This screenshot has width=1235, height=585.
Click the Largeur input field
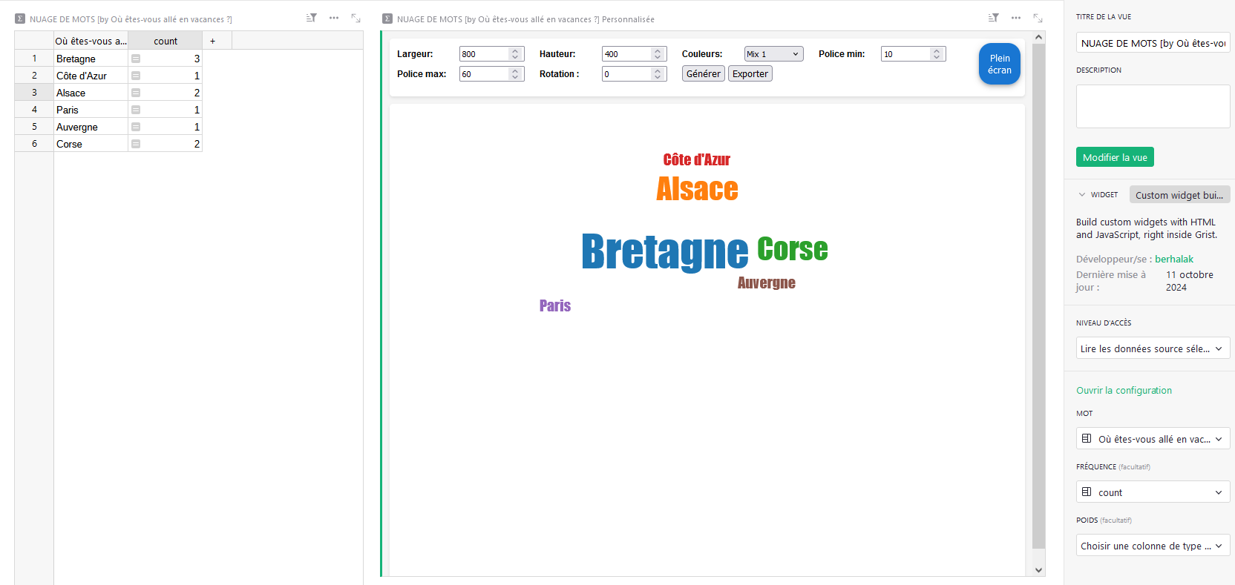coord(484,54)
